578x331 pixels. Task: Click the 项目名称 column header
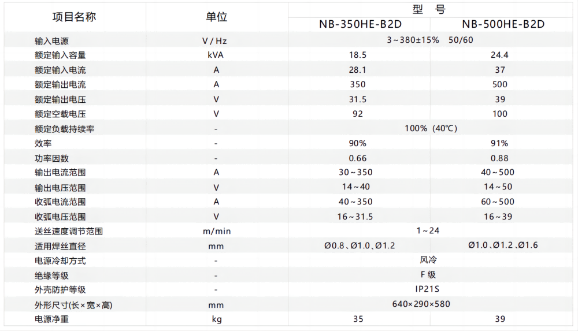click(x=74, y=17)
